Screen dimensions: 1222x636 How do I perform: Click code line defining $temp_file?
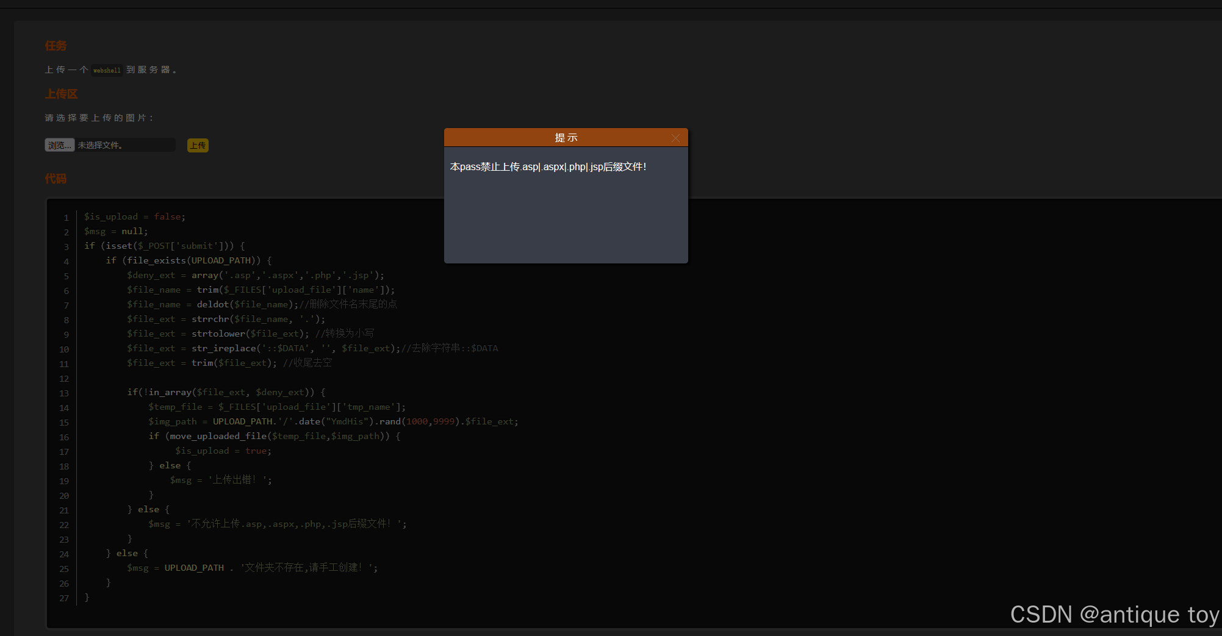(x=277, y=407)
